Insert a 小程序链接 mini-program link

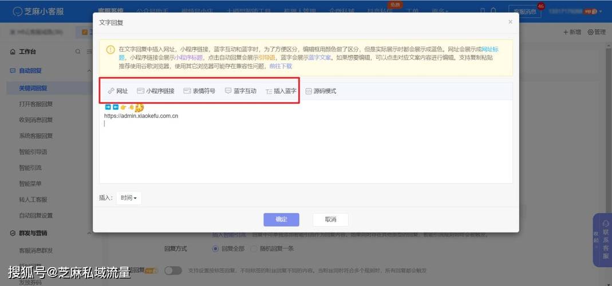click(156, 91)
